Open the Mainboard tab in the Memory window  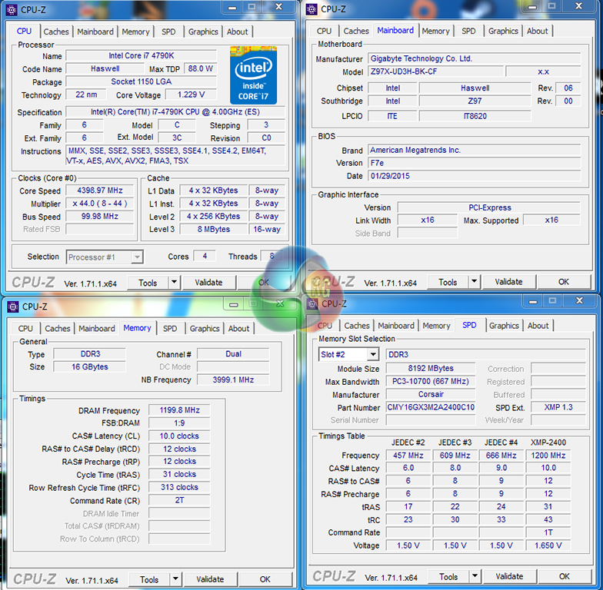coord(97,329)
